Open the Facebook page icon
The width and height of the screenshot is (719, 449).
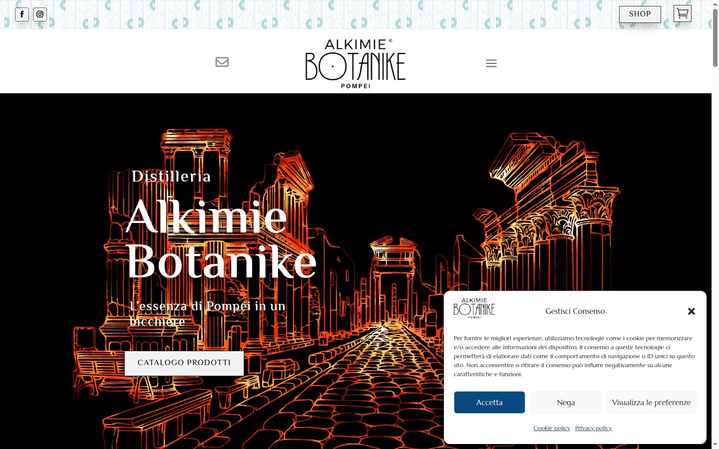[22, 14]
